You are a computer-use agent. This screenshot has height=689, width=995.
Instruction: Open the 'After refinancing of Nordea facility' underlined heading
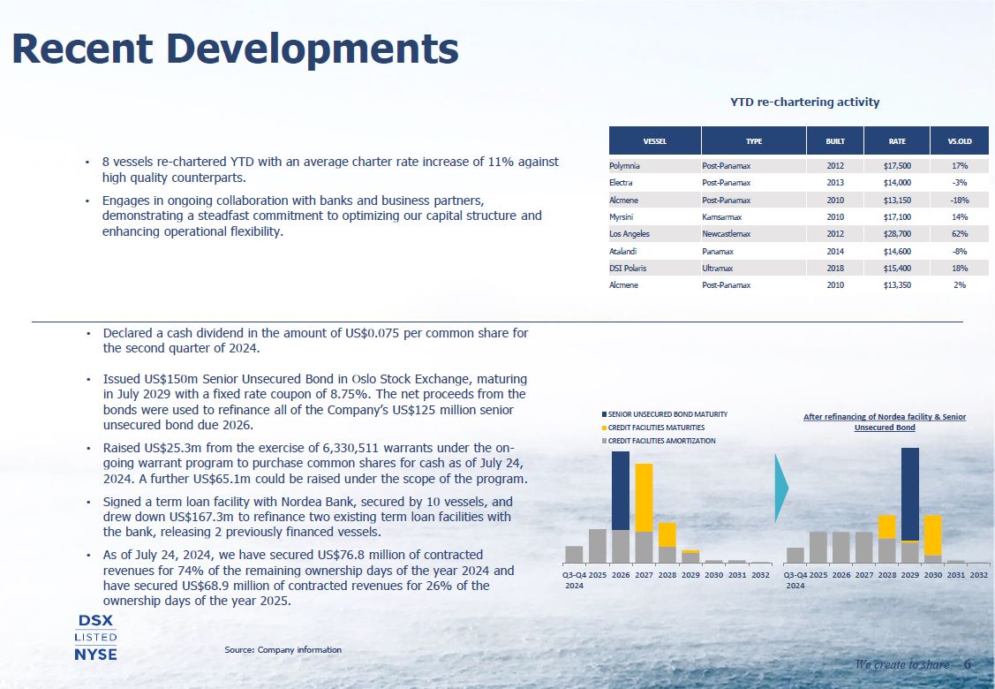tap(884, 421)
